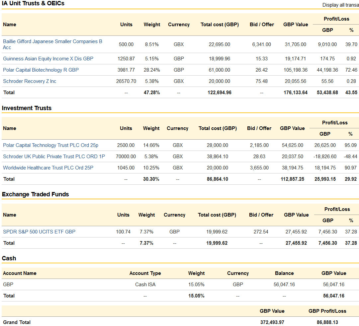Click Balance header in Cash table

[x=284, y=273]
